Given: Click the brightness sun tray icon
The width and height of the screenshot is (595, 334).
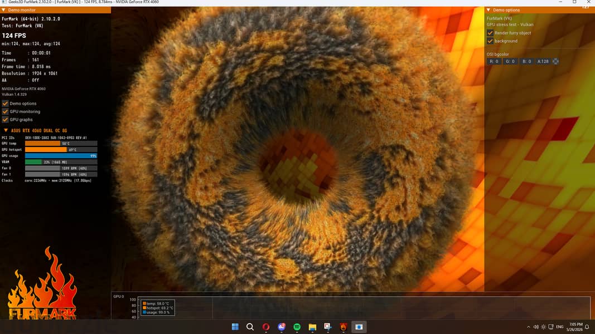Looking at the screenshot, I should pos(543,327).
